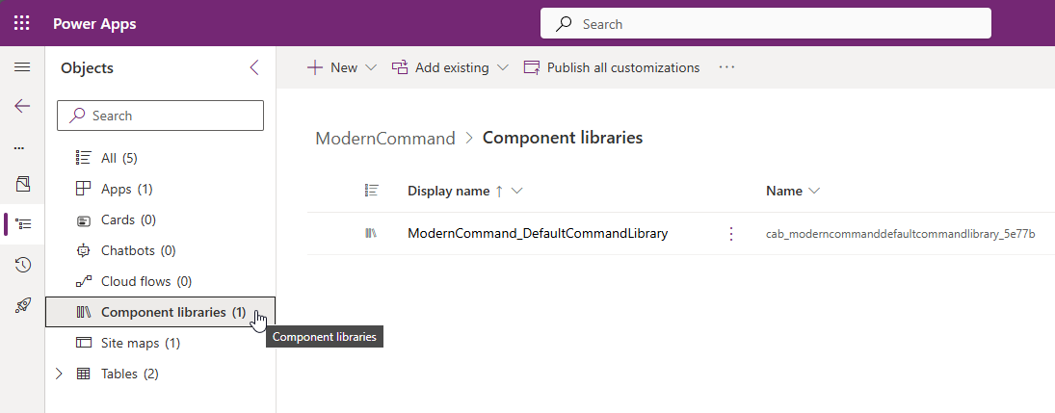Screen dimensions: 1055x413
Task: Click Publish all customizations
Action: tap(612, 67)
